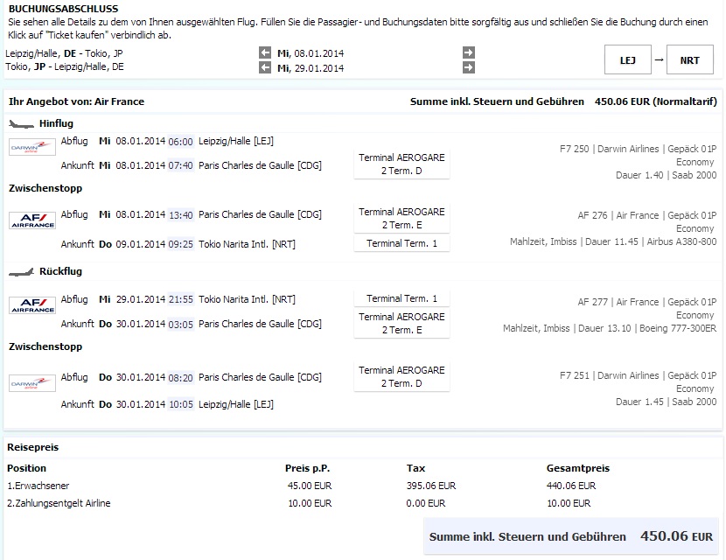The width and height of the screenshot is (726, 560).
Task: Click next-day arrow for 08.01.2014 outbound date
Action: tap(469, 52)
